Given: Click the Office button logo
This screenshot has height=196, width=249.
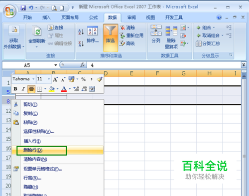Looking at the screenshot, I should click(9, 11).
